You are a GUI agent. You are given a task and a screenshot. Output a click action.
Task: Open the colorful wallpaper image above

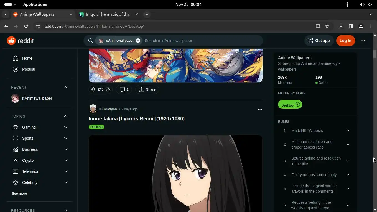tap(175, 65)
